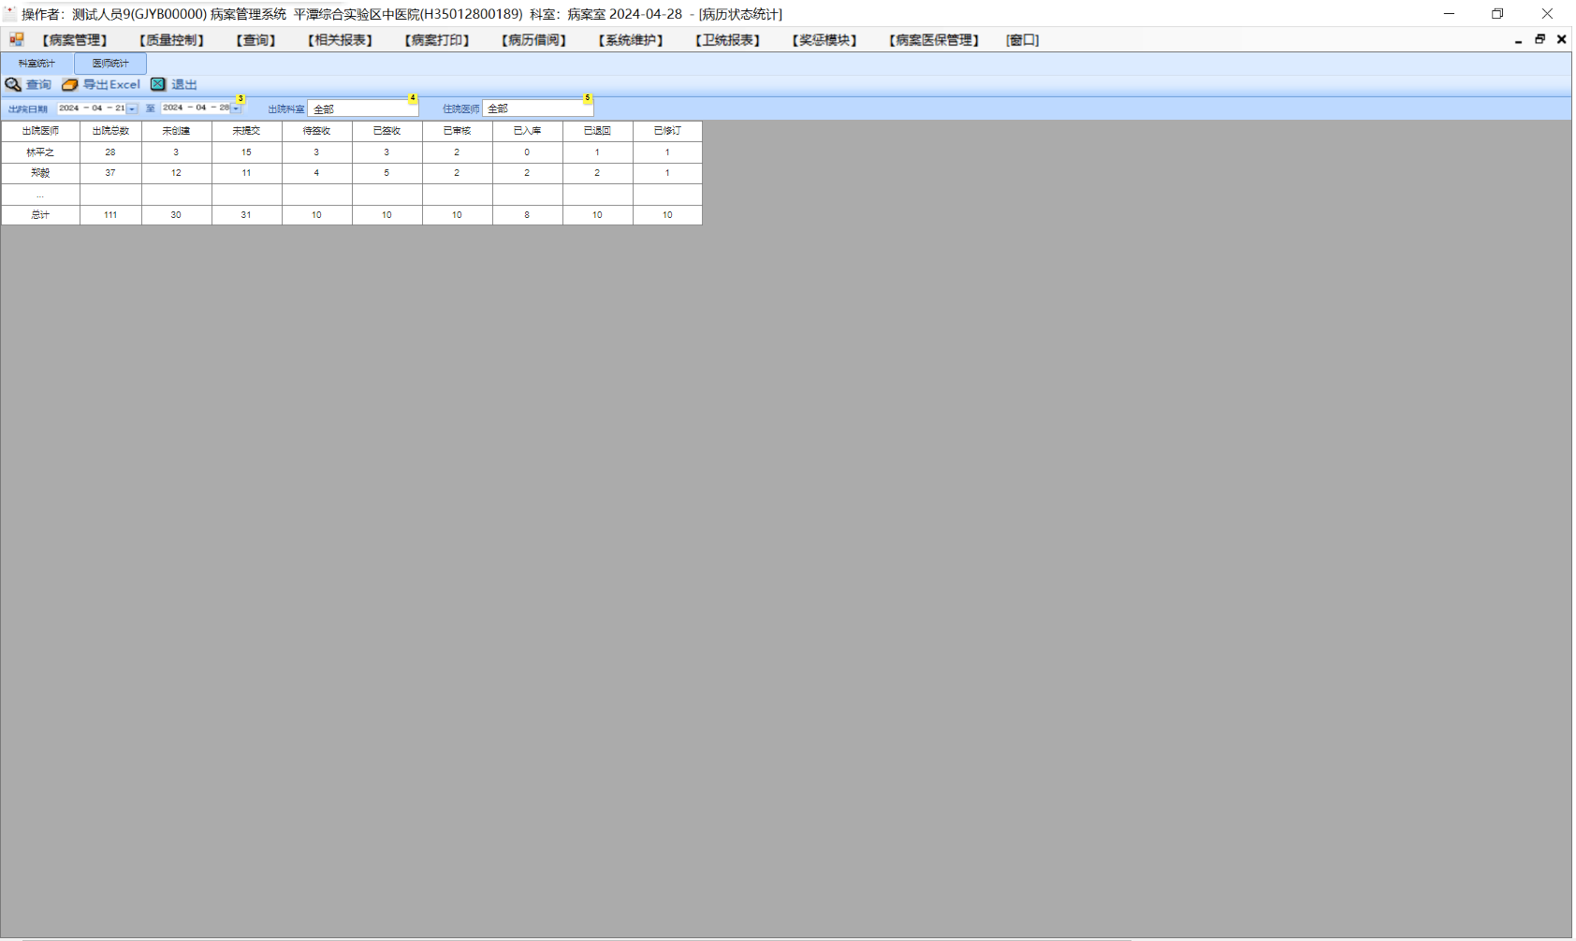Open the 【病案打印】 menu

click(437, 40)
